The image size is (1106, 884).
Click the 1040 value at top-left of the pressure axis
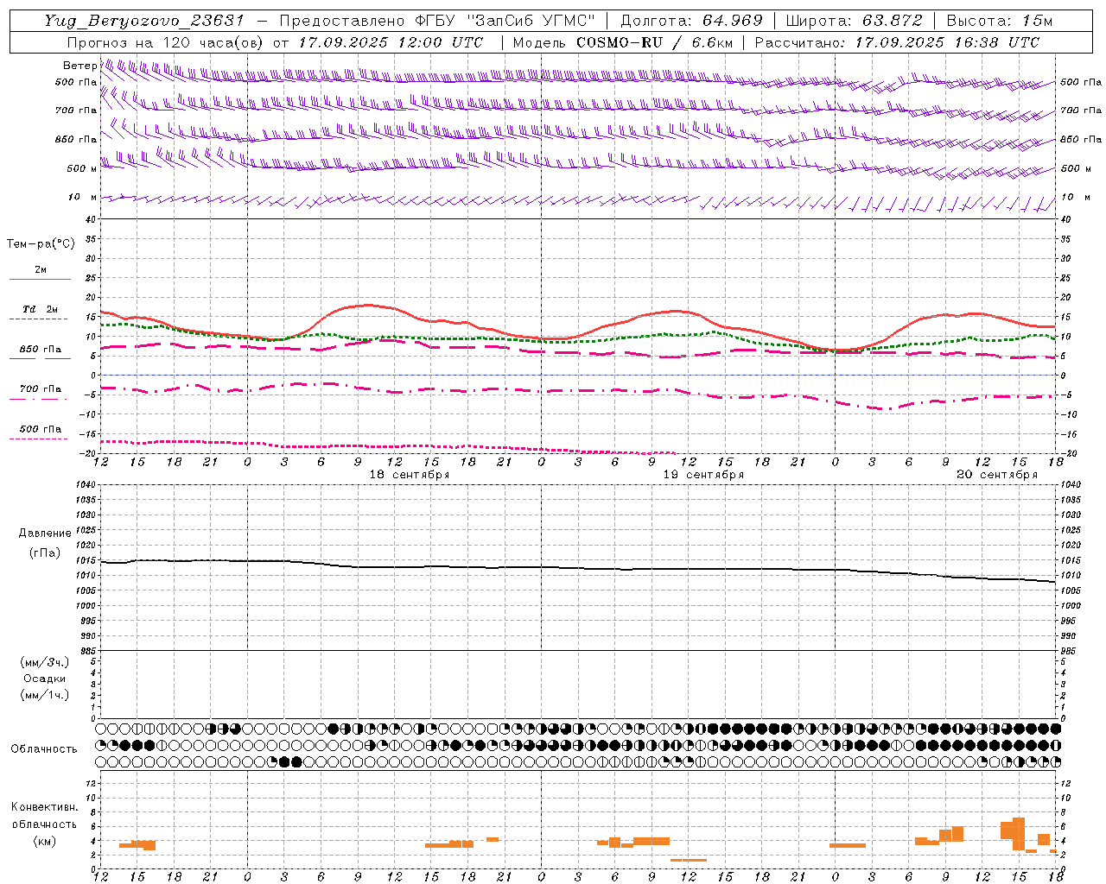click(87, 485)
